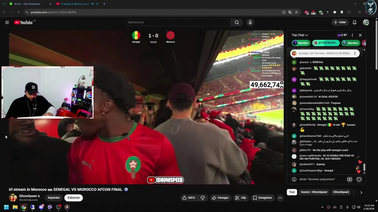Create a Clip with scissors button
Screen dimensions: 378x212
tap(240, 198)
